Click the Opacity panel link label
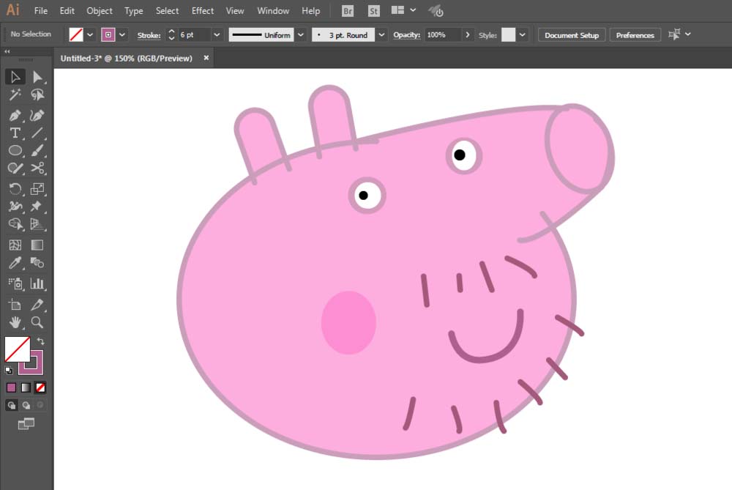Image resolution: width=732 pixels, height=490 pixels. point(406,35)
